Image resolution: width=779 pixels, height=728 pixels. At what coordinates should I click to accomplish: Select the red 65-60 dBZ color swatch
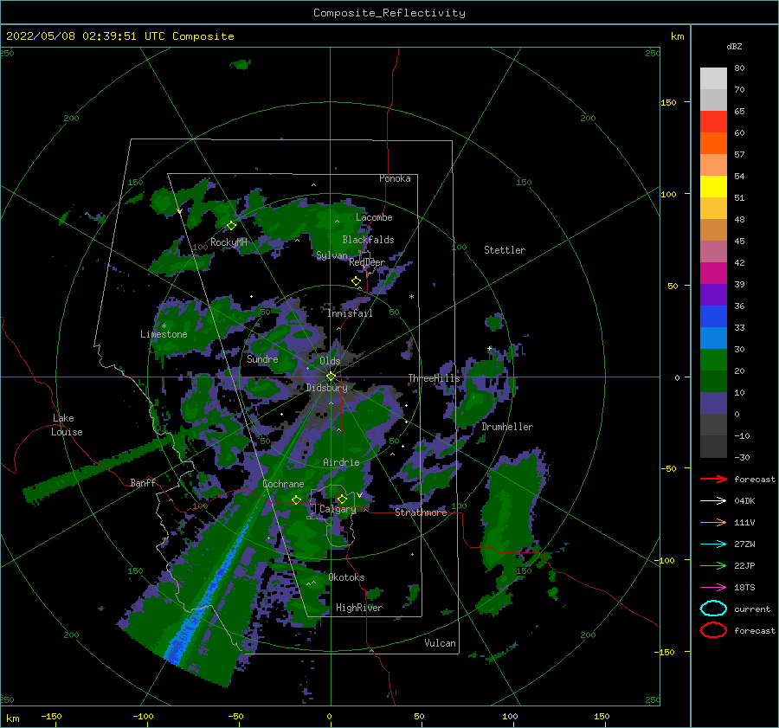713,122
